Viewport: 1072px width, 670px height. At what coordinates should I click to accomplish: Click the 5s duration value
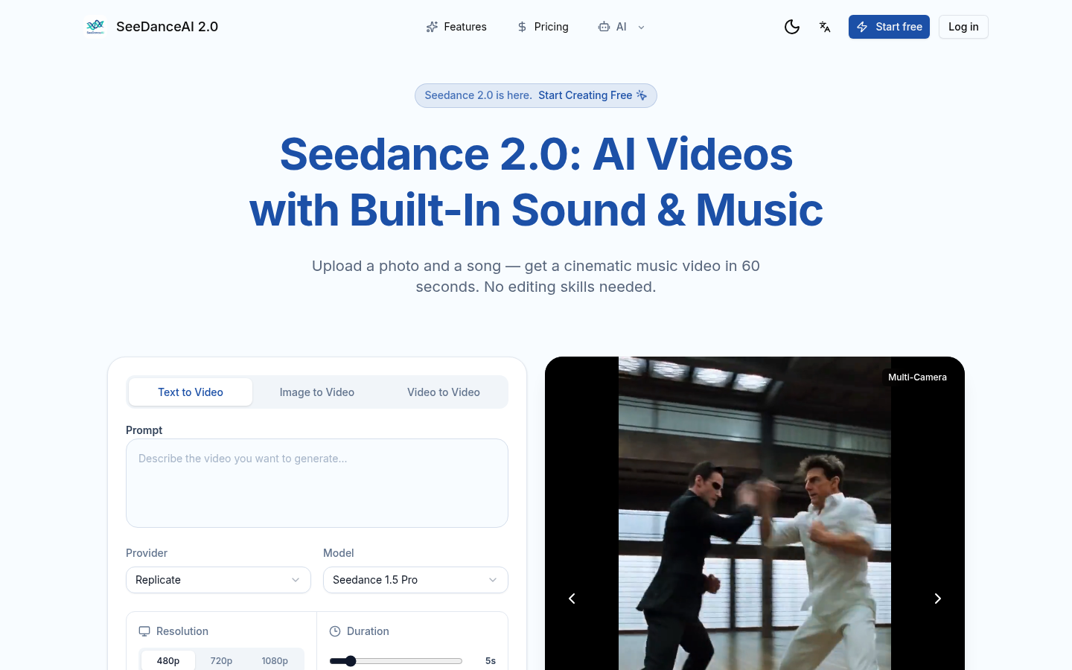(x=491, y=661)
